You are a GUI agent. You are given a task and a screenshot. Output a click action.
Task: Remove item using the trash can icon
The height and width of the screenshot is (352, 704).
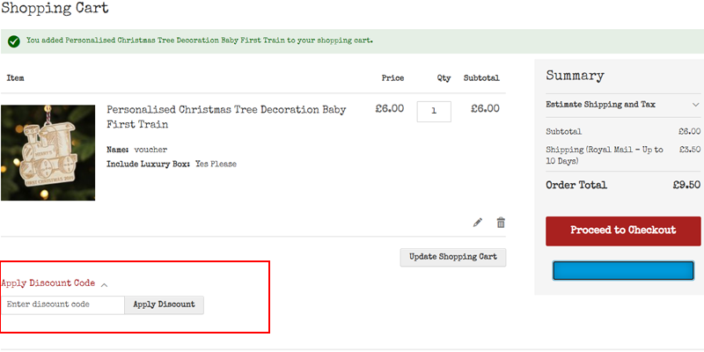point(501,223)
